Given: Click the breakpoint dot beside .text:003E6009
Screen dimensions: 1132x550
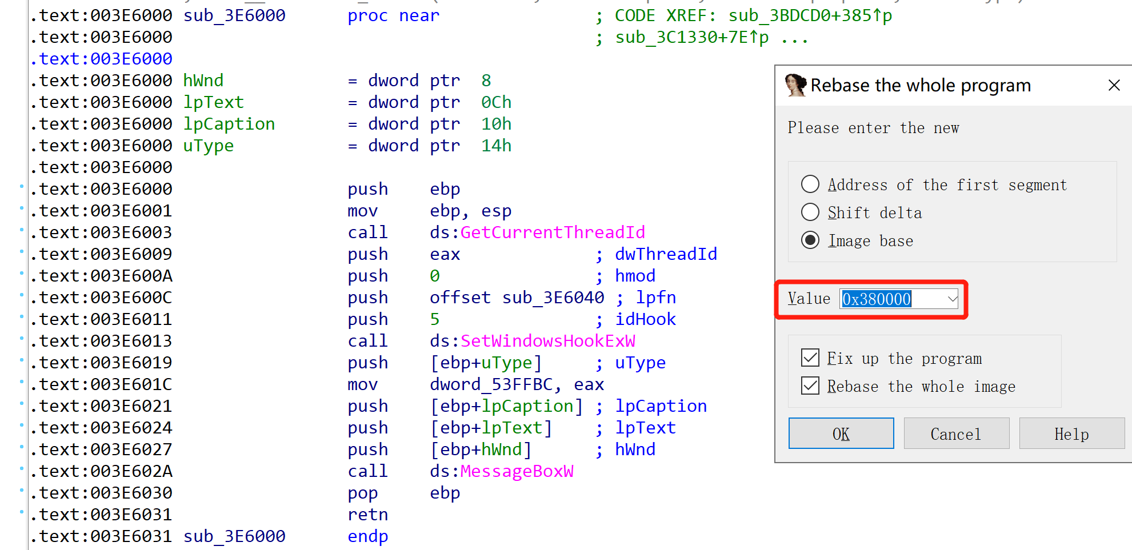Looking at the screenshot, I should click(22, 251).
